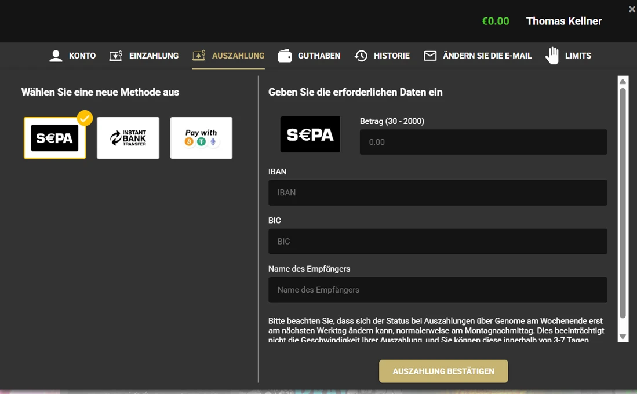Click the Einzahlung deposit icon
Image resolution: width=637 pixels, height=394 pixels.
[x=116, y=56]
